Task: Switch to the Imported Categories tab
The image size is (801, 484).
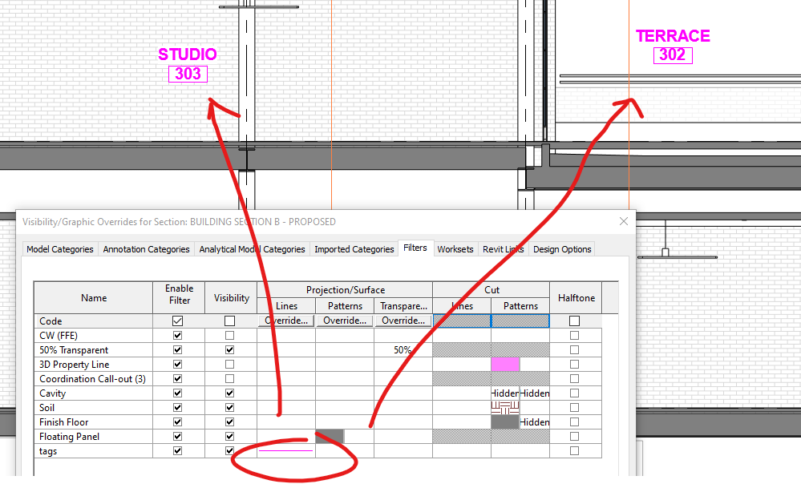Action: [354, 249]
